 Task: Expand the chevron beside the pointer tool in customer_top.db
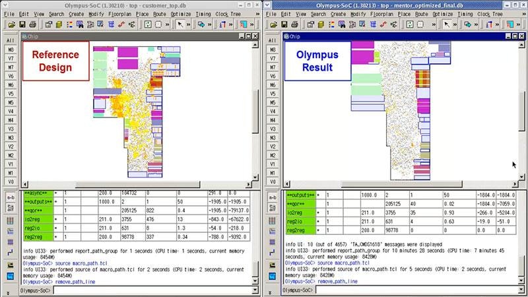(188, 24)
